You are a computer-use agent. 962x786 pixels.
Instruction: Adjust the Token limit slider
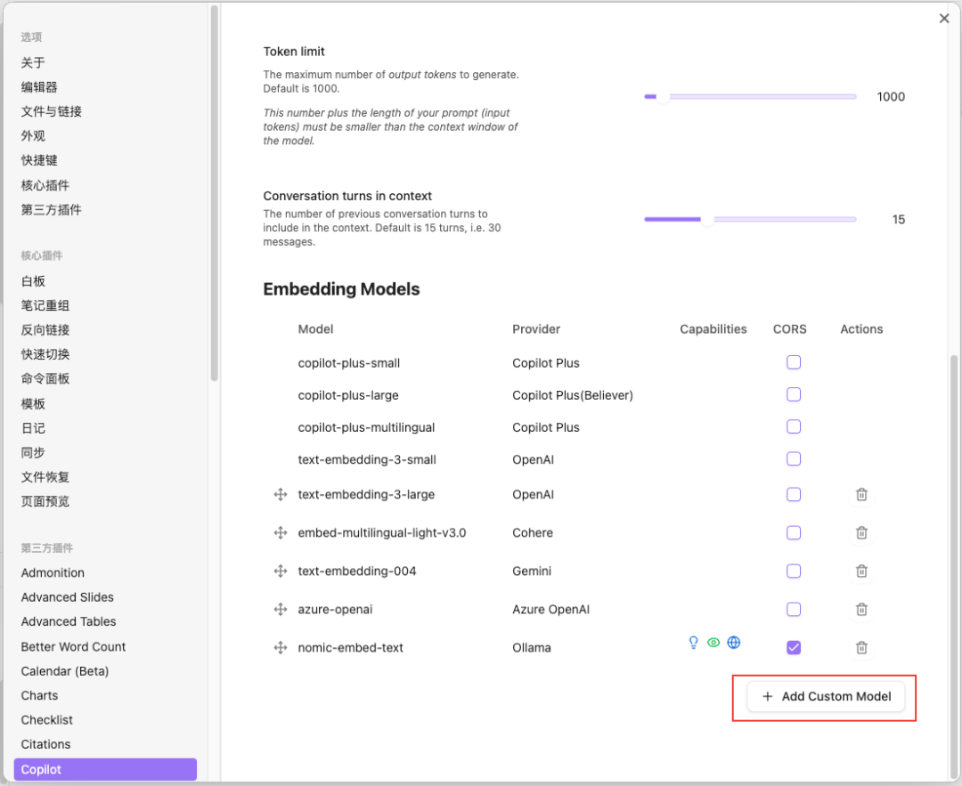click(x=750, y=97)
